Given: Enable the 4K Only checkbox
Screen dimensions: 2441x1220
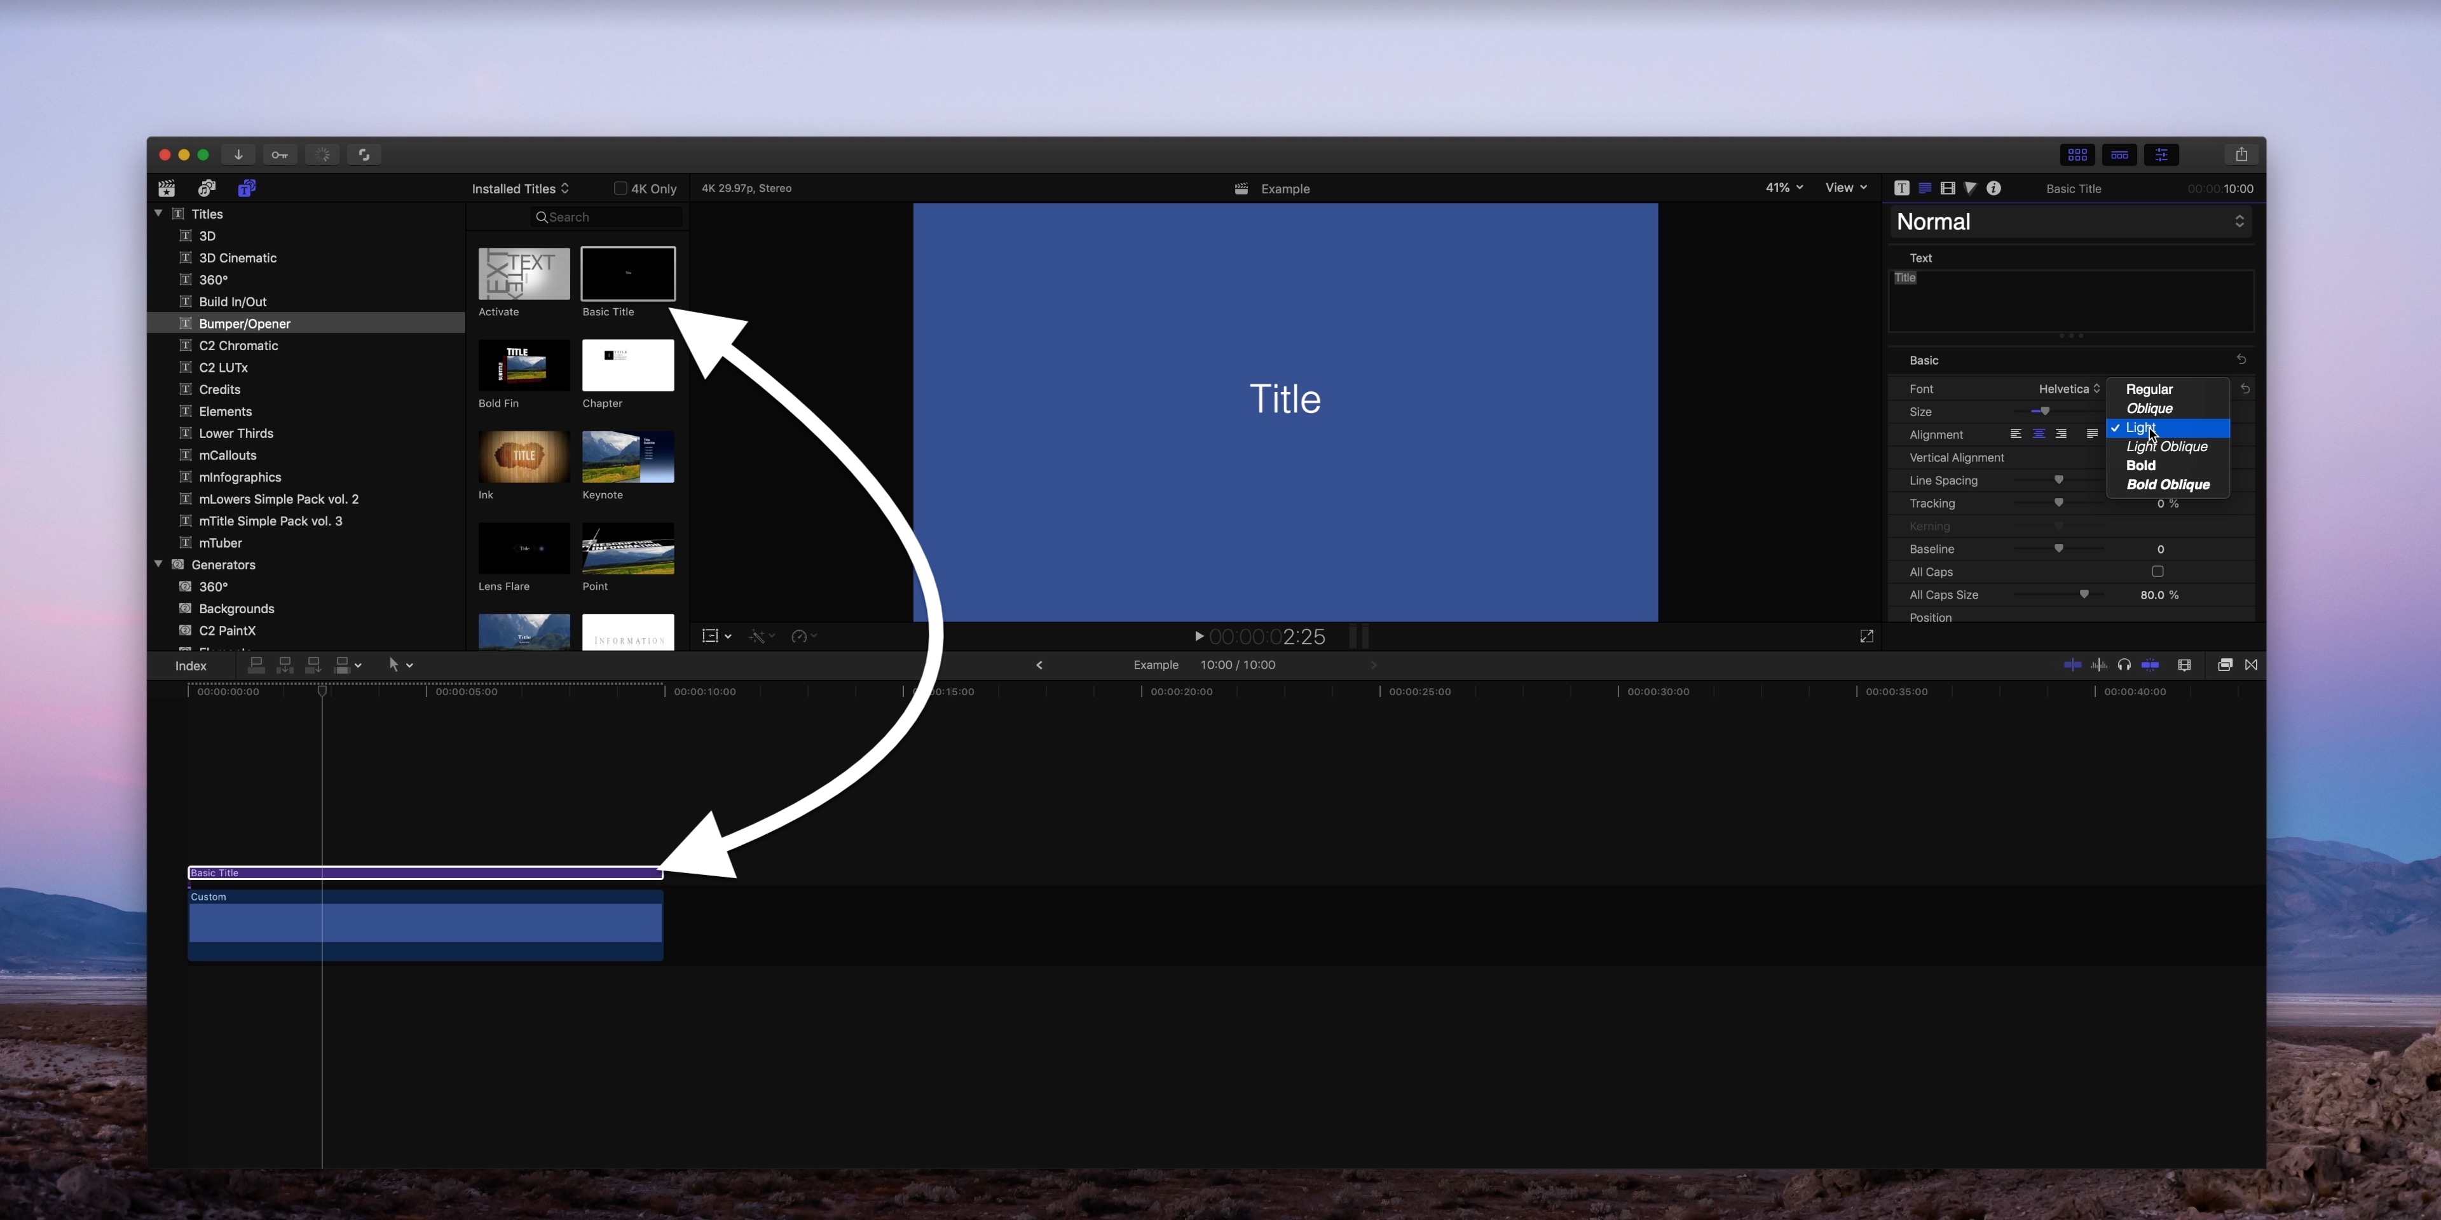Looking at the screenshot, I should click(622, 187).
